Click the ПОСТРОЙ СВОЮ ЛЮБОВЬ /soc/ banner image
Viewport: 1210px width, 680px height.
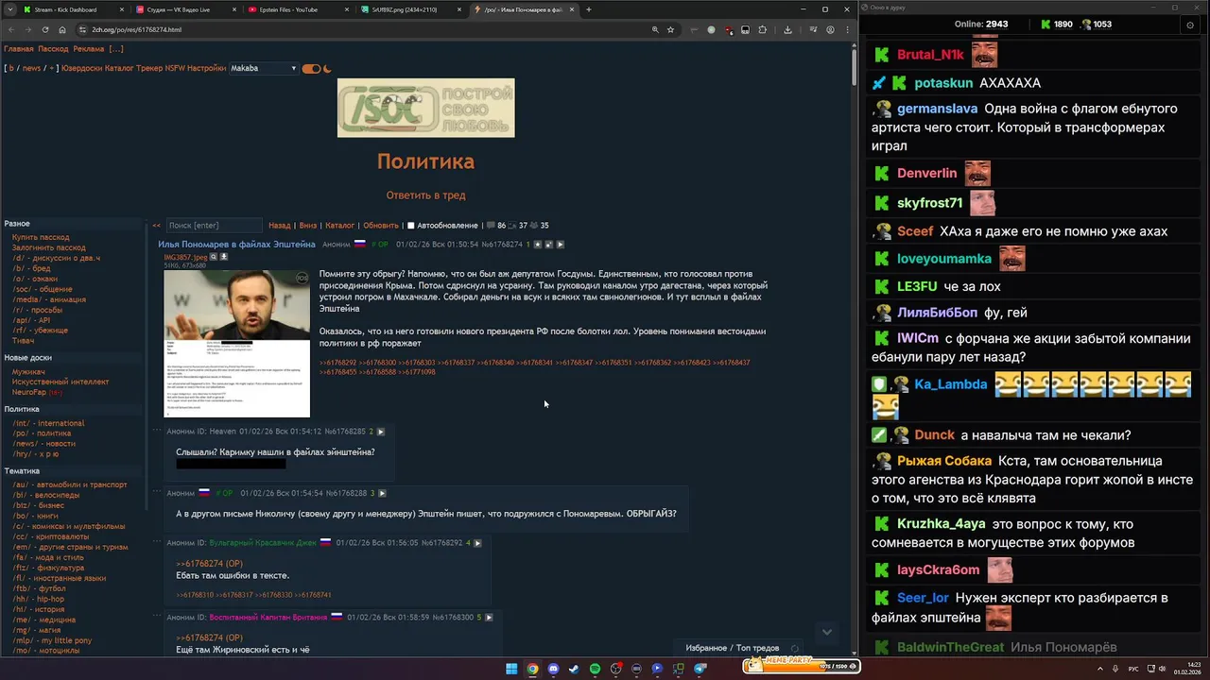coord(425,108)
